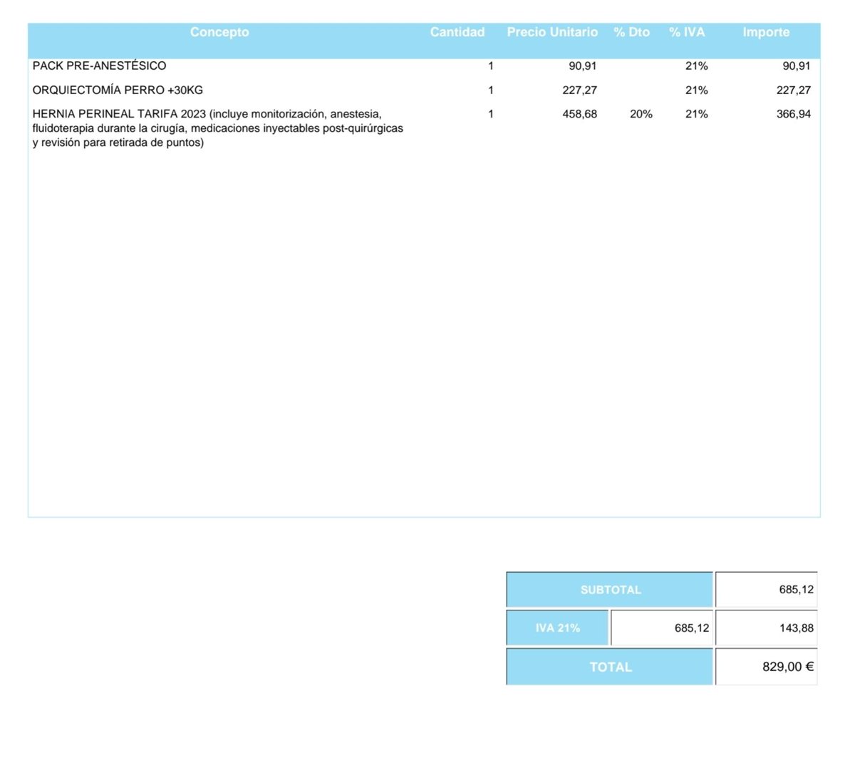The image size is (855, 775).
Task: Select HERNIA PERINEAL TARIFA 2023 description
Action: click(x=218, y=128)
